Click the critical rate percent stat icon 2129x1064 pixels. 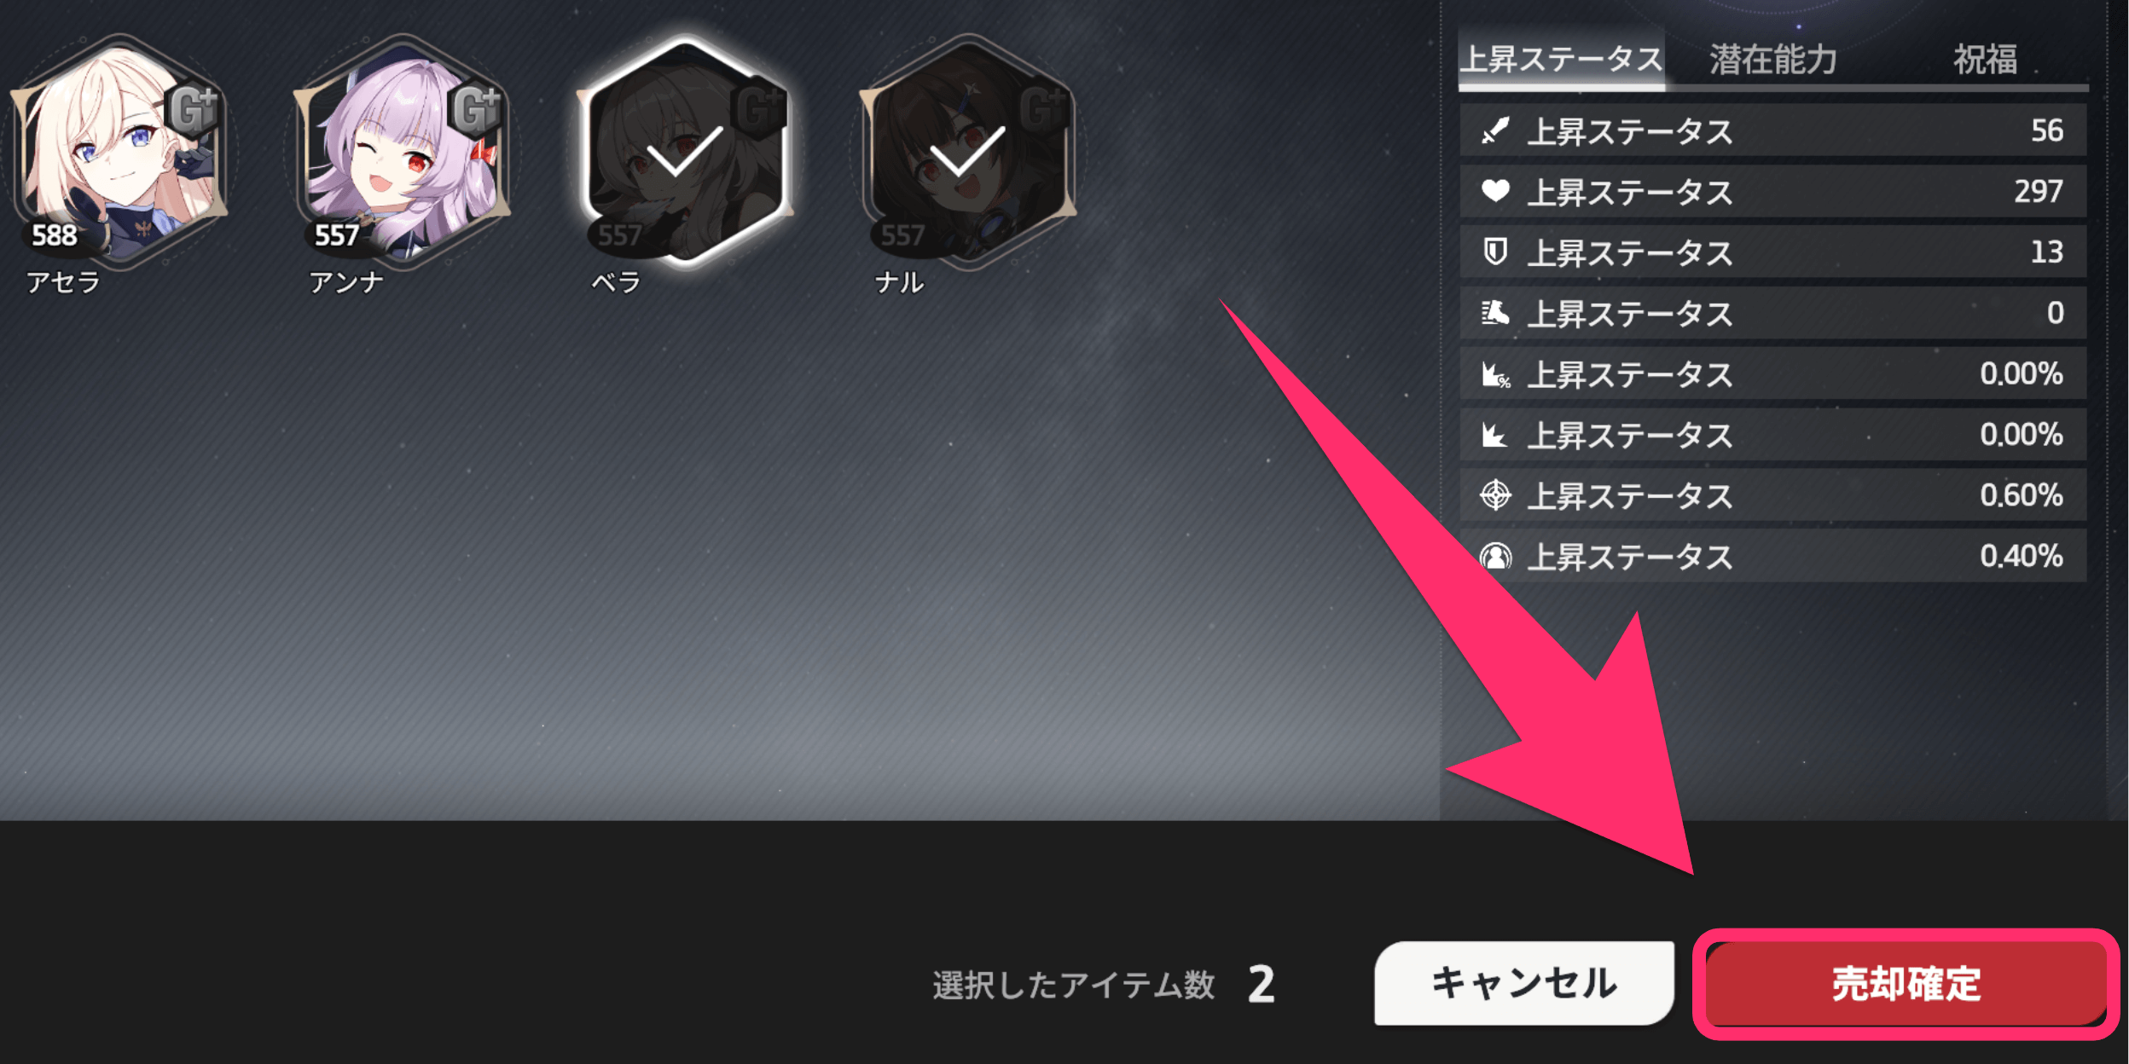click(1495, 374)
